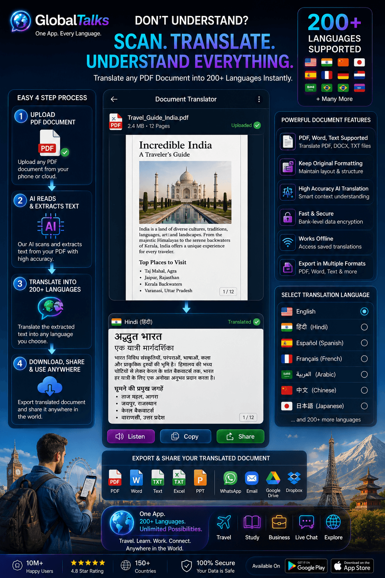Click the '150+ Countries' stat
This screenshot has width=385, height=578.
pyautogui.click(x=138, y=566)
